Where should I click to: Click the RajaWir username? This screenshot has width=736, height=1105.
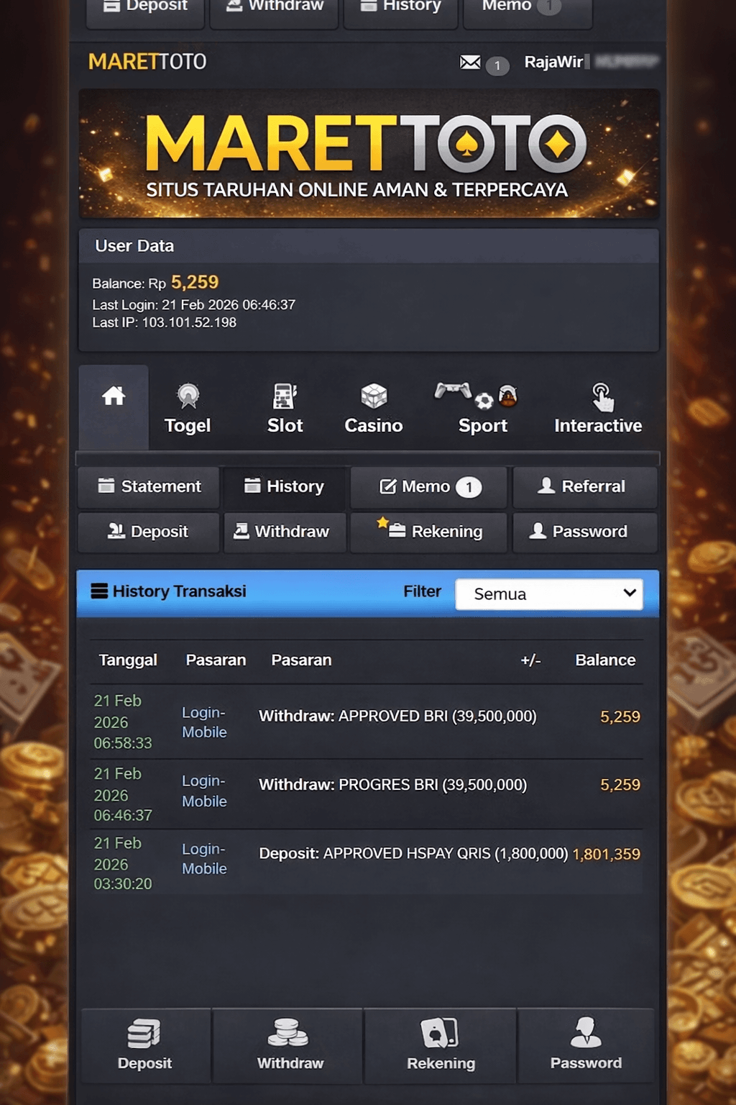[553, 62]
